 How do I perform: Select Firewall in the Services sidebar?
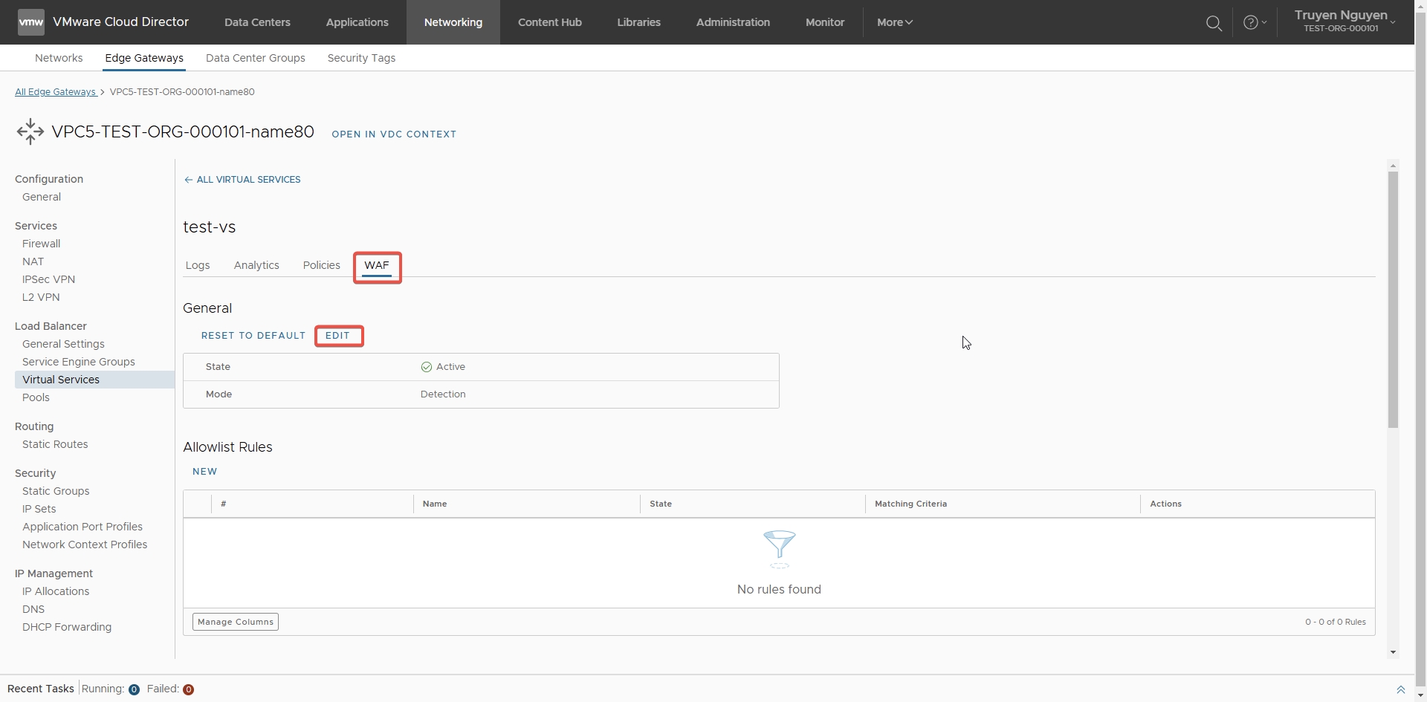pyautogui.click(x=41, y=244)
